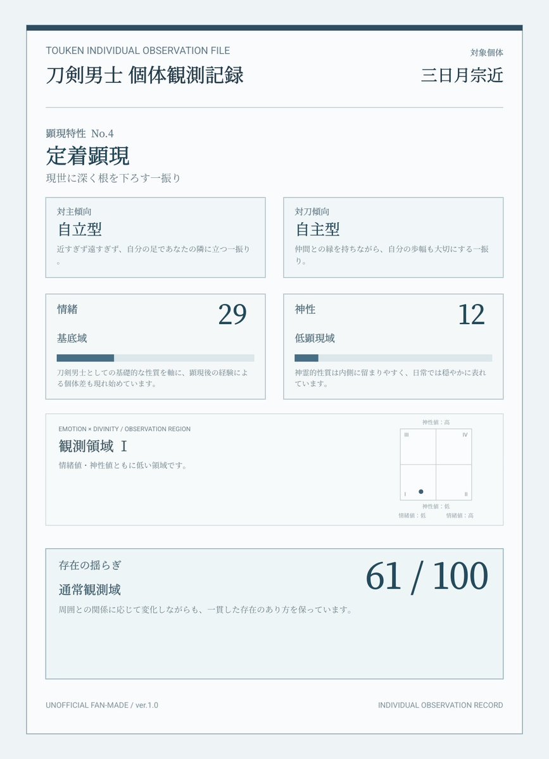Click the 定着顕現 heading

tap(87, 156)
